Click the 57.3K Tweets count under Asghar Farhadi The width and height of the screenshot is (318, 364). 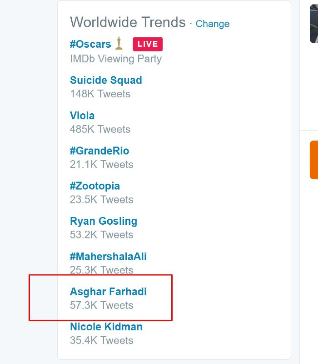coord(102,305)
